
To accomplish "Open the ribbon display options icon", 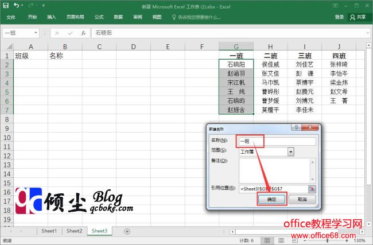I will pyautogui.click(x=335, y=6).
